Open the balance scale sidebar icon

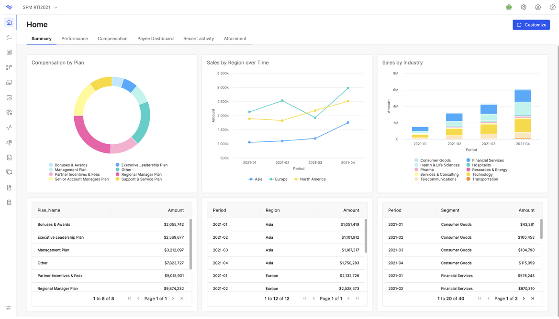9,143
